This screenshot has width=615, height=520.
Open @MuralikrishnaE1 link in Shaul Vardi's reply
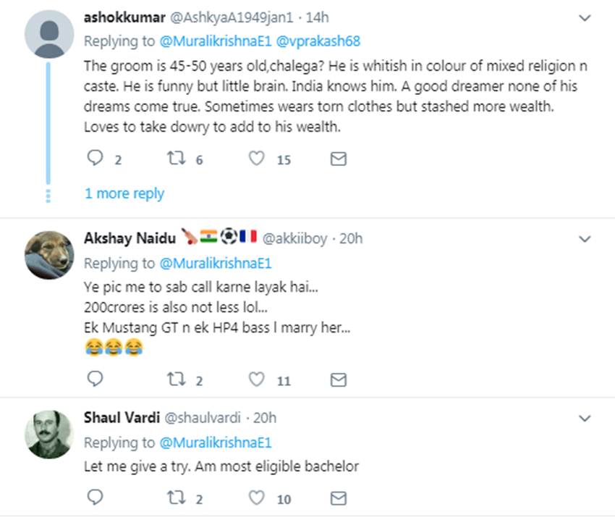[215, 443]
